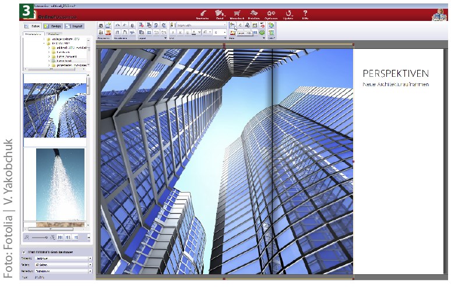The image size is (451, 287).
Task: Click the font color A swatch
Action: (x=194, y=33)
